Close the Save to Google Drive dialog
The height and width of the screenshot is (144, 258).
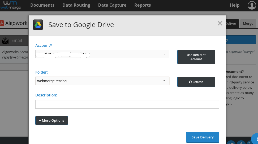[x=220, y=23]
